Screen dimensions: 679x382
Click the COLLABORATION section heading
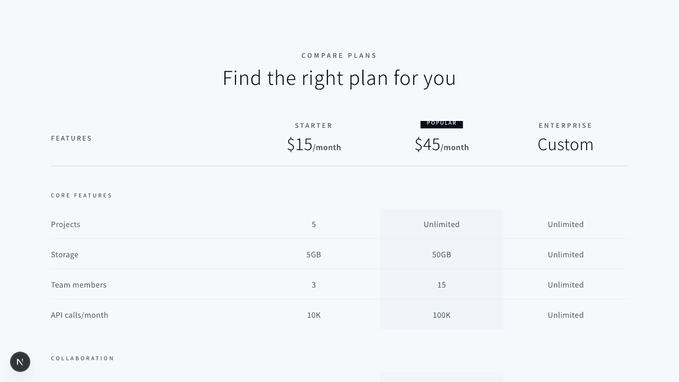tap(83, 359)
